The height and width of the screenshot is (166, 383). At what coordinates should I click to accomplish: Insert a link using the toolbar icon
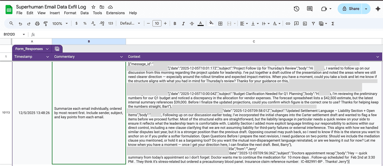point(288,23)
